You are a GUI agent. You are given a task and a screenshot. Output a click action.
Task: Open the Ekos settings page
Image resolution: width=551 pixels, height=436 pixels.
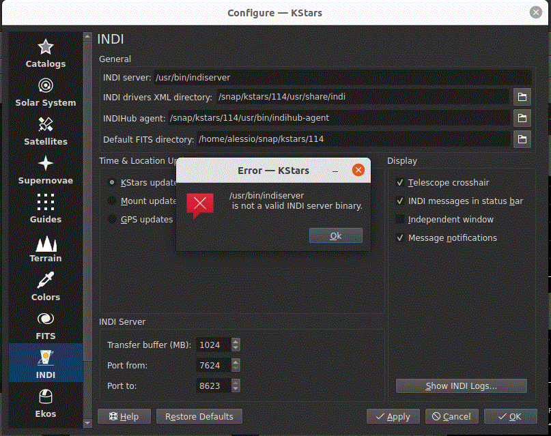click(x=46, y=404)
